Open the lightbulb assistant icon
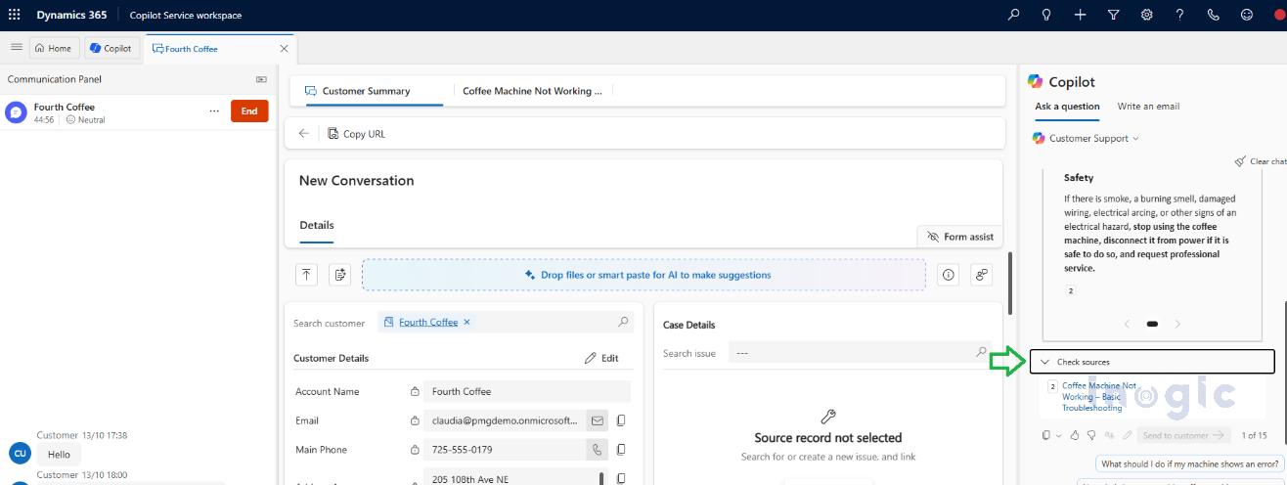Viewport: 1287px width, 485px height. (x=1046, y=15)
